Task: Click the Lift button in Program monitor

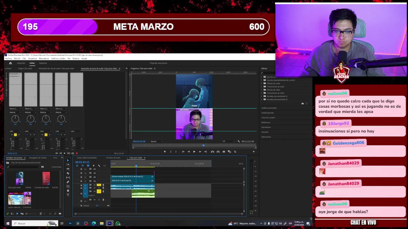Action: pos(212,151)
